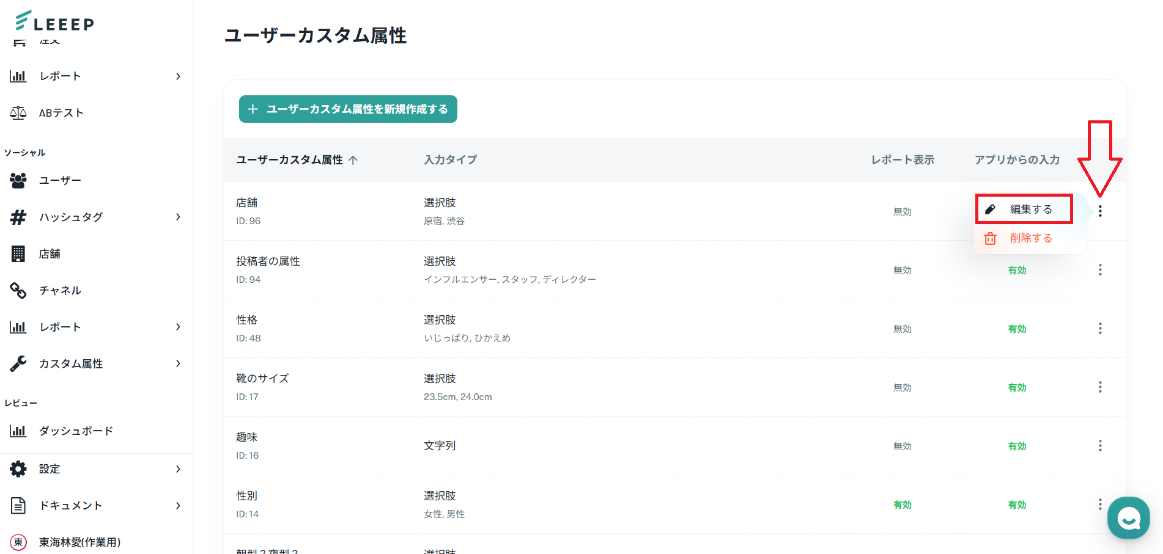
Task: Click the 店舗 building icon in sidebar
Action: [18, 253]
